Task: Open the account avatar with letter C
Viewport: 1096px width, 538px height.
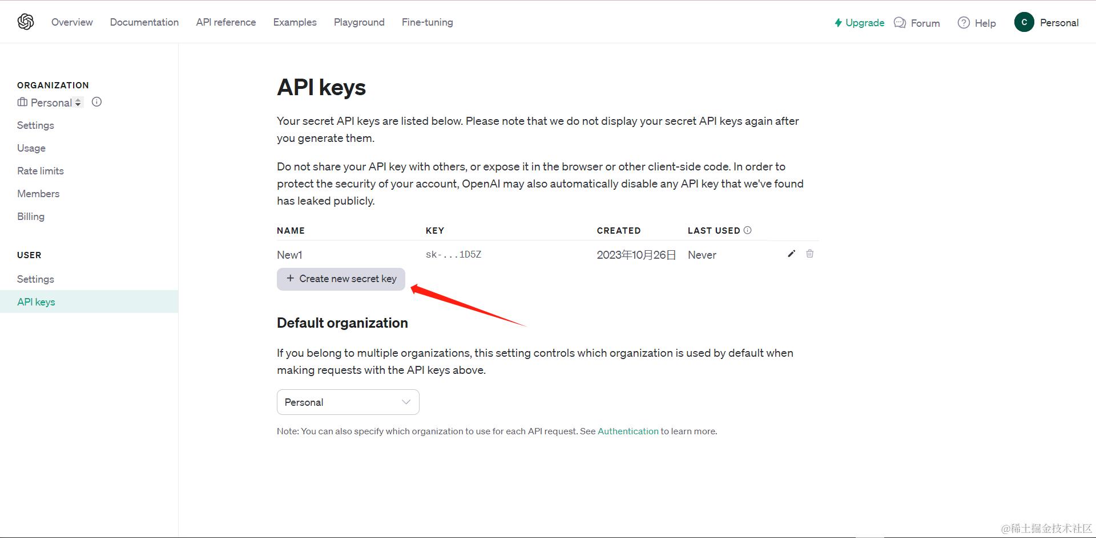Action: [1024, 22]
